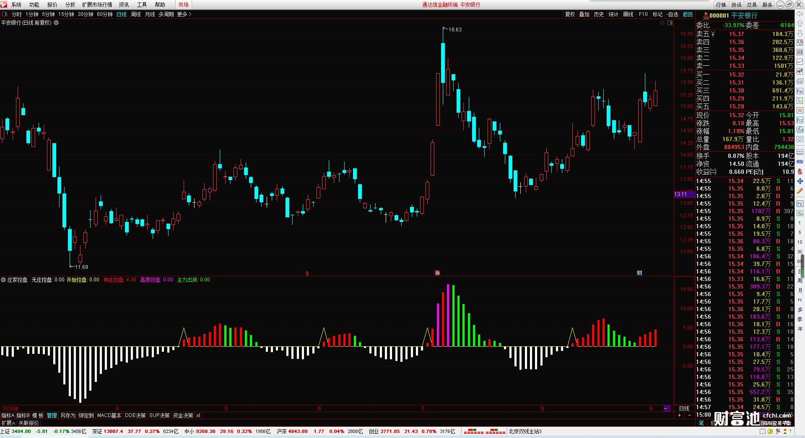Open the candlestick chart icon in sidebar

pos(800,72)
